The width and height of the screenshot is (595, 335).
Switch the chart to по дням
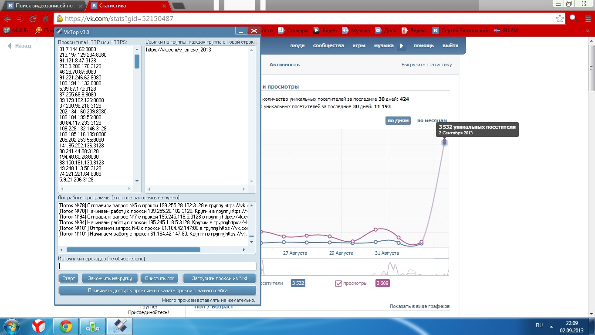[398, 120]
